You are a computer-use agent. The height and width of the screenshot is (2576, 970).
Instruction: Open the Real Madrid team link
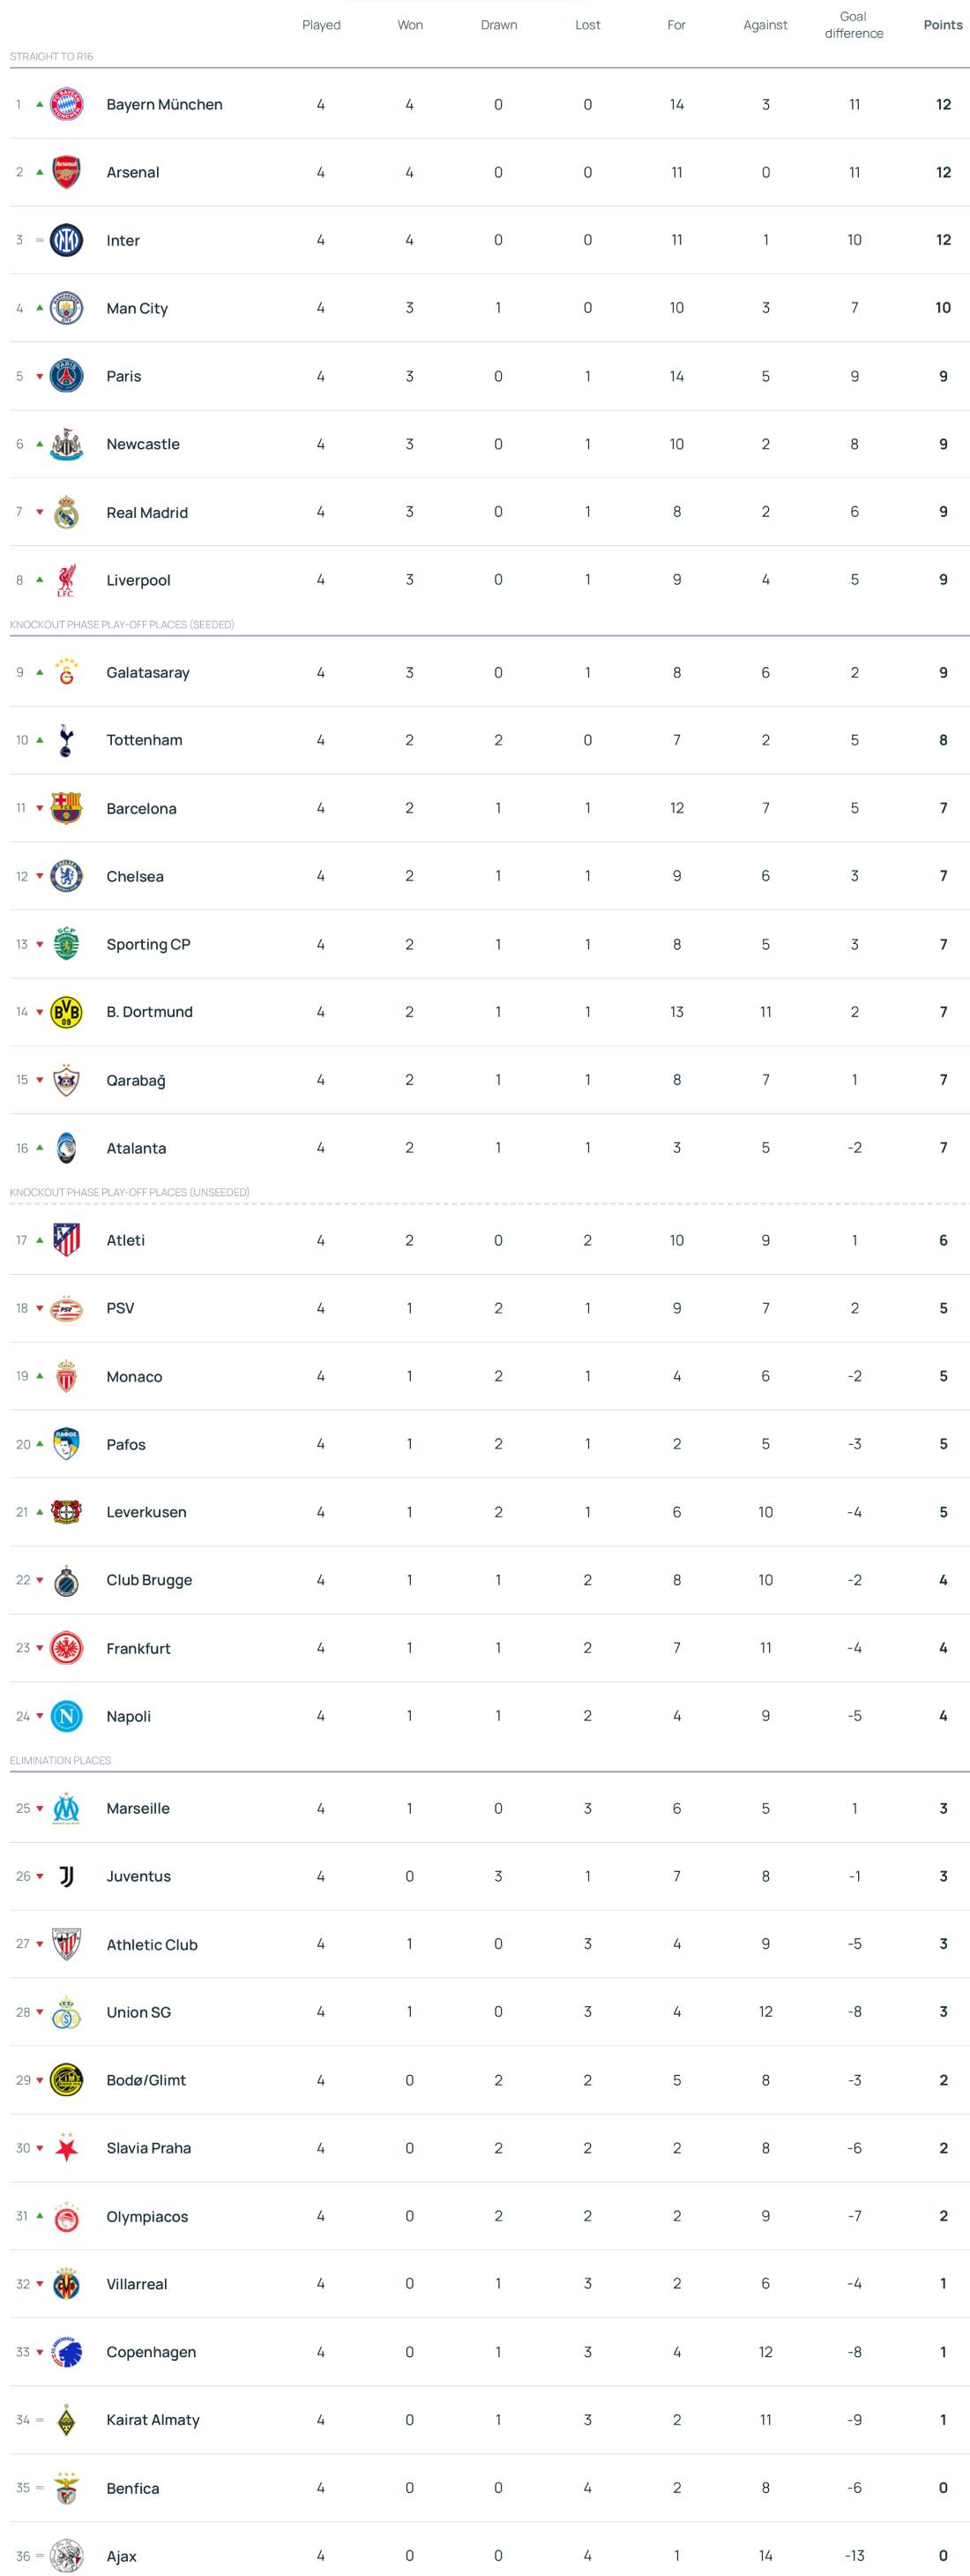click(x=147, y=512)
